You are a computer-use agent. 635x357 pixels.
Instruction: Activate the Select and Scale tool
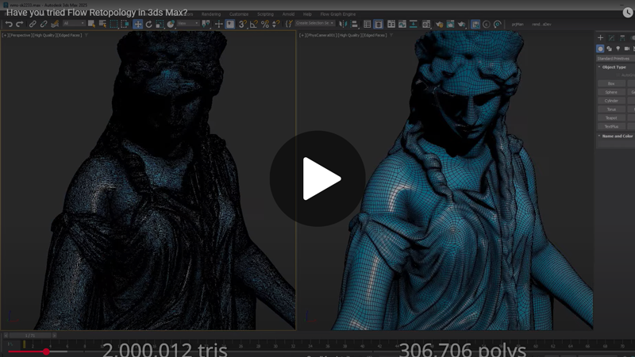pyautogui.click(x=160, y=25)
